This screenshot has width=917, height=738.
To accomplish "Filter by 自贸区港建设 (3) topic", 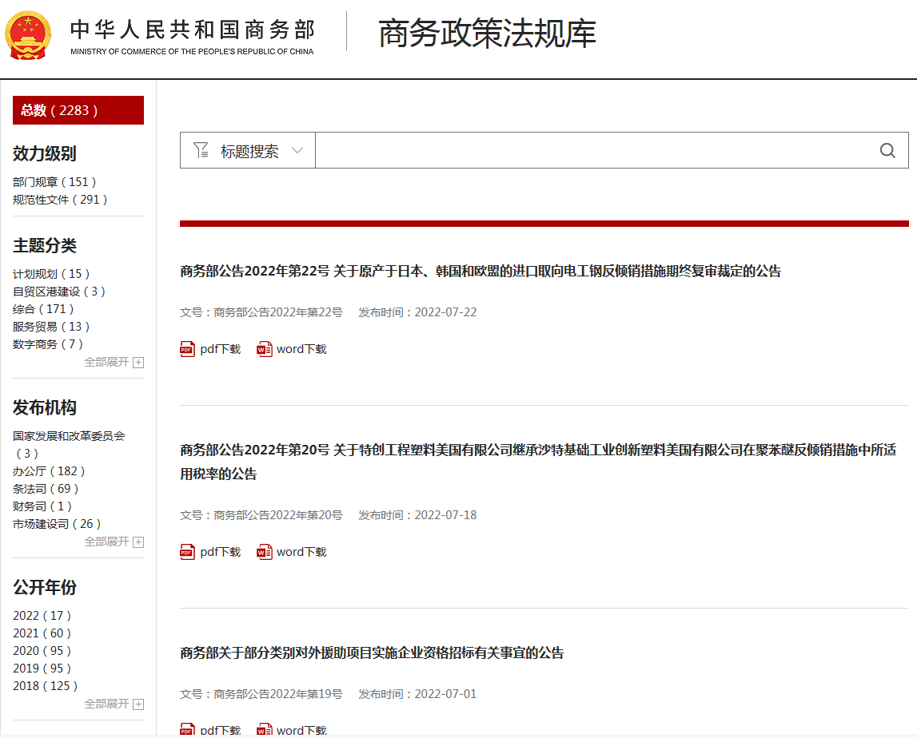I will [x=59, y=292].
